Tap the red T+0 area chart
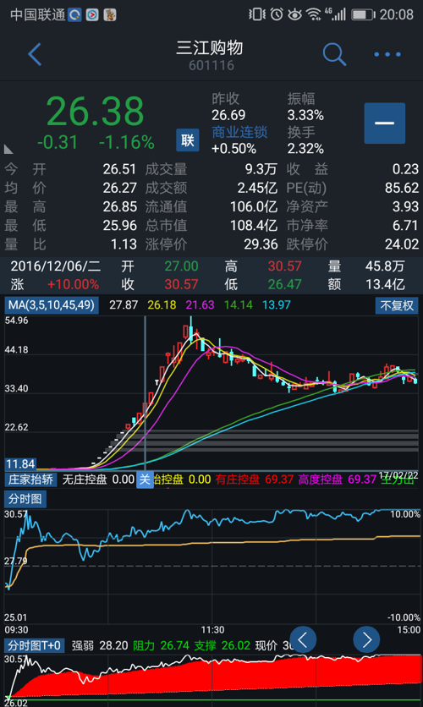Viewport: 423px width, 707px height. coord(212,677)
